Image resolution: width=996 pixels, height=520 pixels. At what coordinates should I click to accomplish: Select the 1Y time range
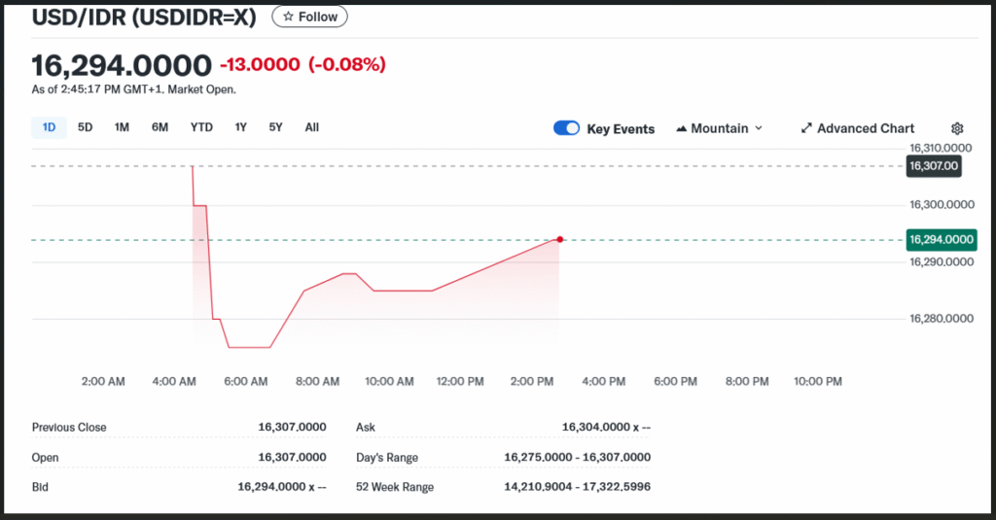pos(240,127)
